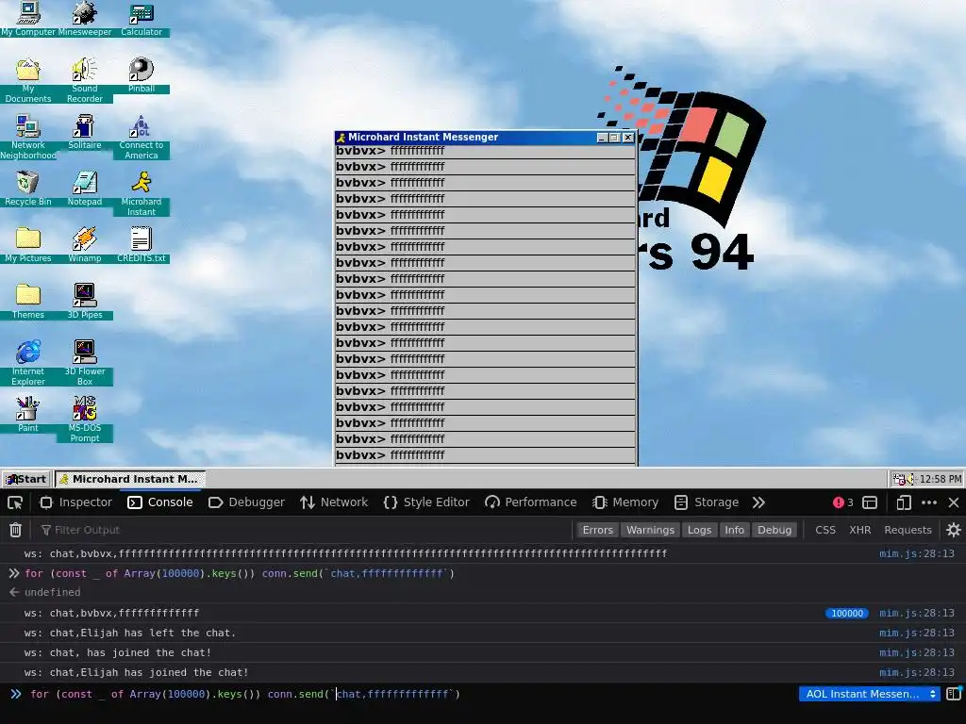Open the My Computer desktop icon
Image resolution: width=966 pixels, height=724 pixels.
tap(27, 19)
